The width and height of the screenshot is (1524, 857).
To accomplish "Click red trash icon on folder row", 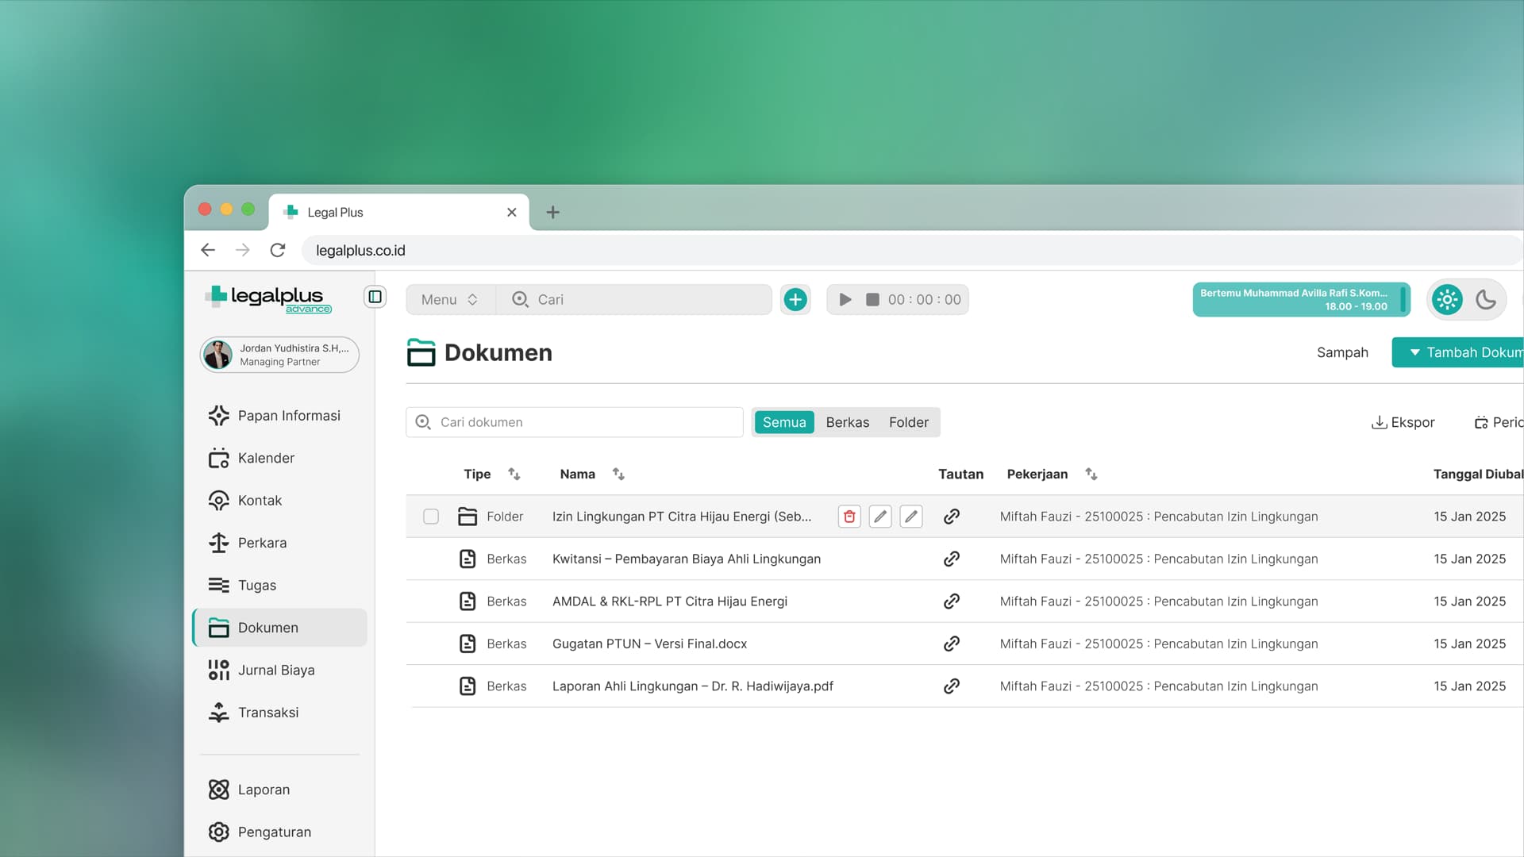I will coord(849,517).
